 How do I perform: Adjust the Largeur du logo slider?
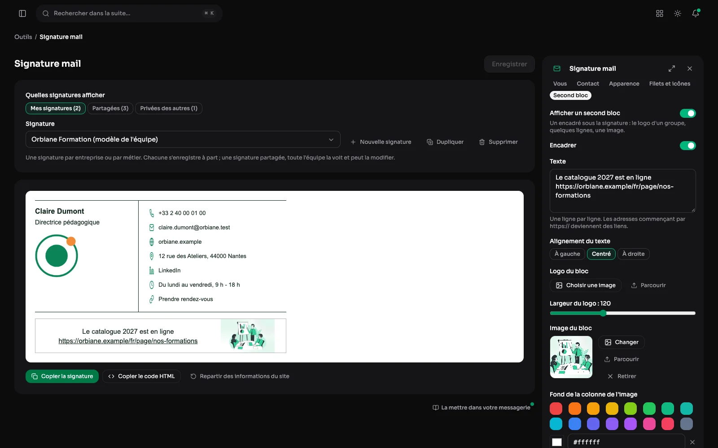(622, 313)
